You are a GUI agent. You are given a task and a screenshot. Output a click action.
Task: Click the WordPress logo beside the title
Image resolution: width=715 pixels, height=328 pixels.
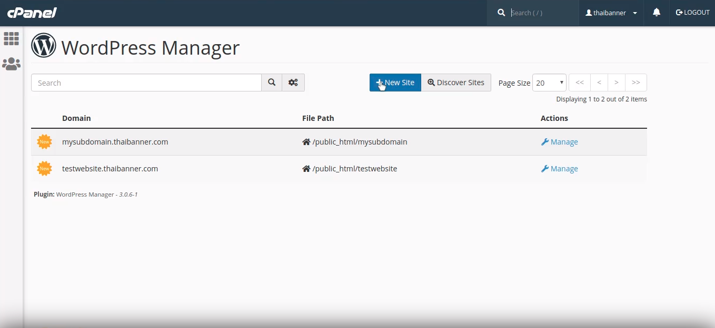coord(44,46)
